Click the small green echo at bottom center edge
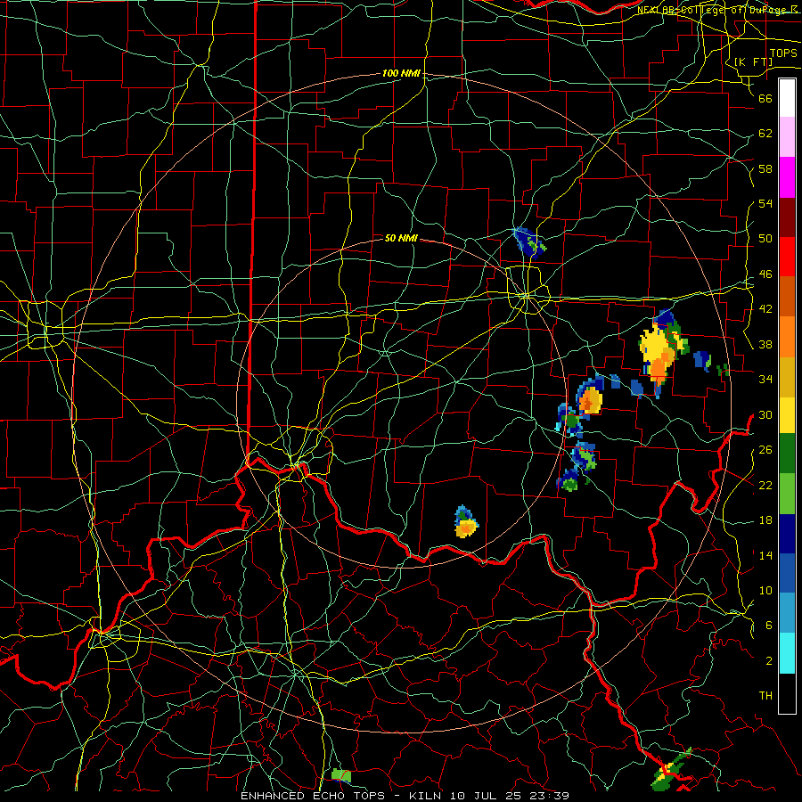The width and height of the screenshot is (802, 802). tap(340, 775)
